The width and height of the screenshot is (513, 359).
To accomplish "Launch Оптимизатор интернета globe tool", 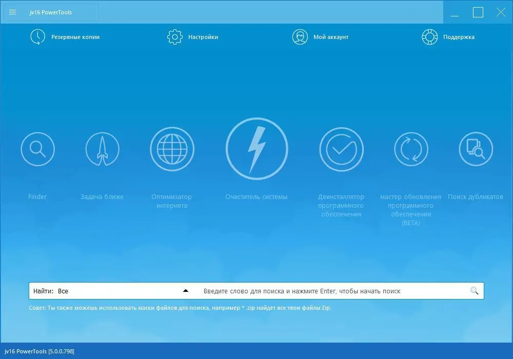I will [x=172, y=149].
